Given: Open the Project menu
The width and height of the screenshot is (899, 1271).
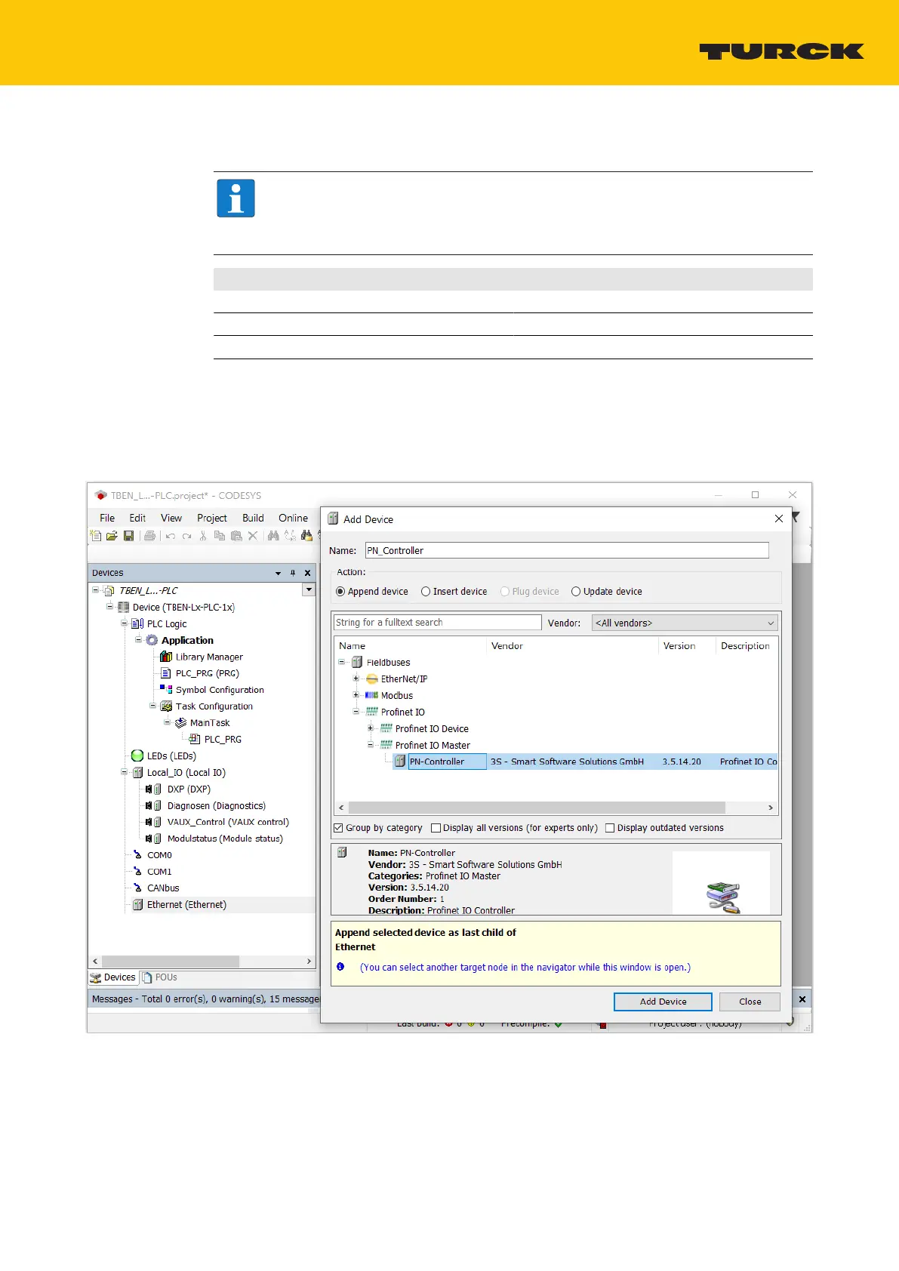Looking at the screenshot, I should pos(212,518).
